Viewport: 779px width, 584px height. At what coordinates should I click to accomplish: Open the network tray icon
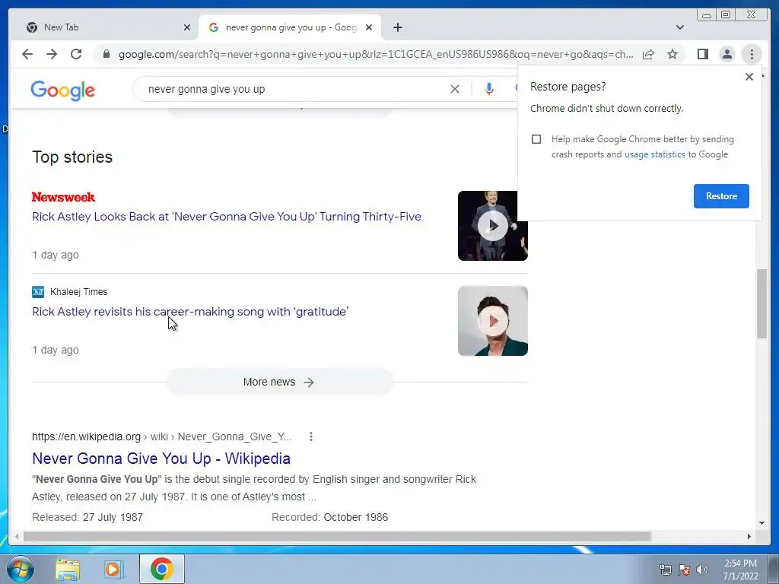point(665,570)
